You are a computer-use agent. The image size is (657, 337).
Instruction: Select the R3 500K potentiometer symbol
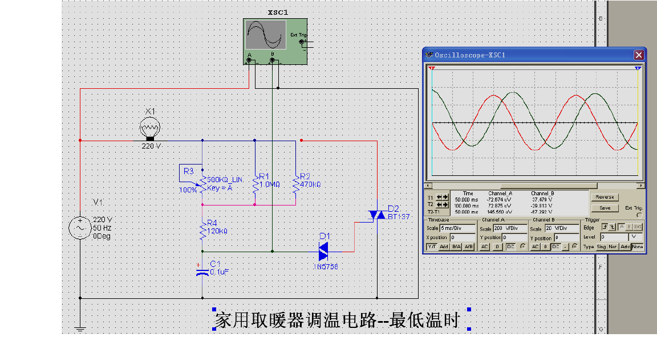202,183
